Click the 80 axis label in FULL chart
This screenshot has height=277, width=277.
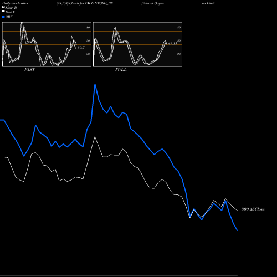tap(179, 27)
